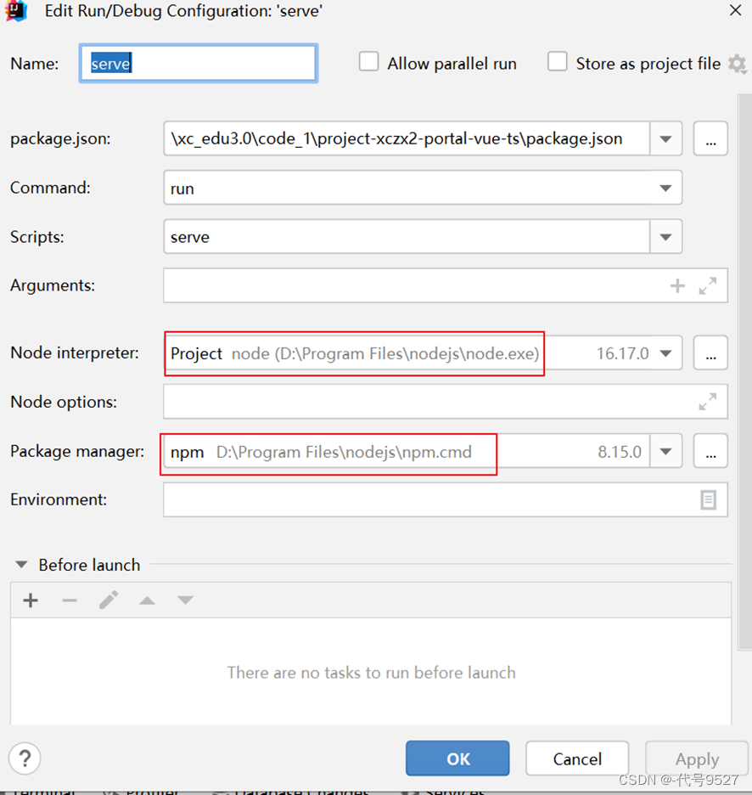The width and height of the screenshot is (752, 795).
Task: Confirm with the OK button
Action: coord(457,758)
